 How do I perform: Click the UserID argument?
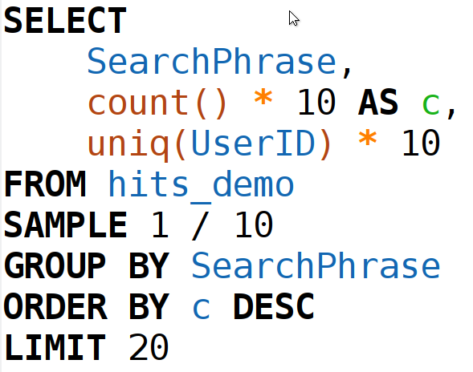pos(253,143)
